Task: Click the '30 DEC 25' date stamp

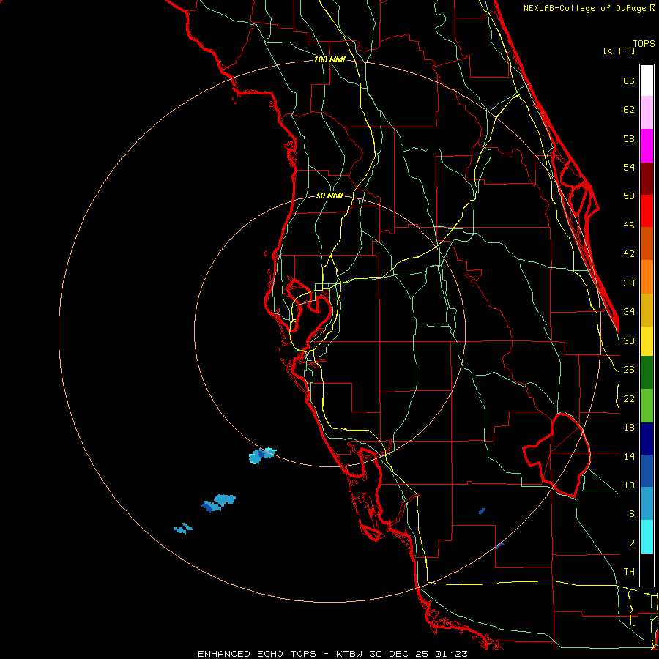Action: (398, 654)
